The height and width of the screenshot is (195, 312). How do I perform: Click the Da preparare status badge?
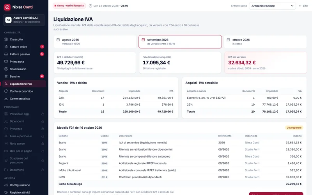tap(294, 128)
